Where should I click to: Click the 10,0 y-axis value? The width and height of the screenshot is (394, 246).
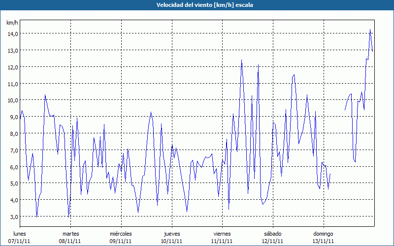[12, 100]
